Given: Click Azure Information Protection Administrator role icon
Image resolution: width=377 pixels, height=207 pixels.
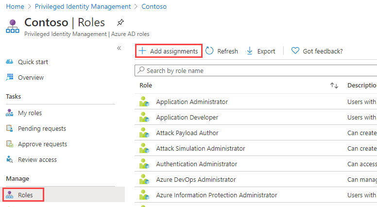Looking at the screenshot, I should coord(144,195).
